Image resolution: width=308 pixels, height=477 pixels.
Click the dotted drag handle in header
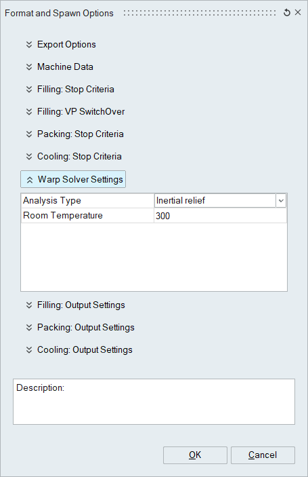pyautogui.click(x=200, y=13)
